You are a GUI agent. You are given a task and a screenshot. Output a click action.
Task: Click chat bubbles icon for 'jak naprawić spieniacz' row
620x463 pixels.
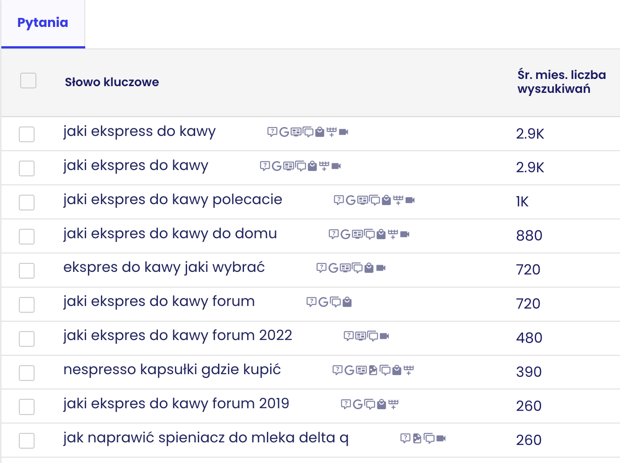click(429, 438)
